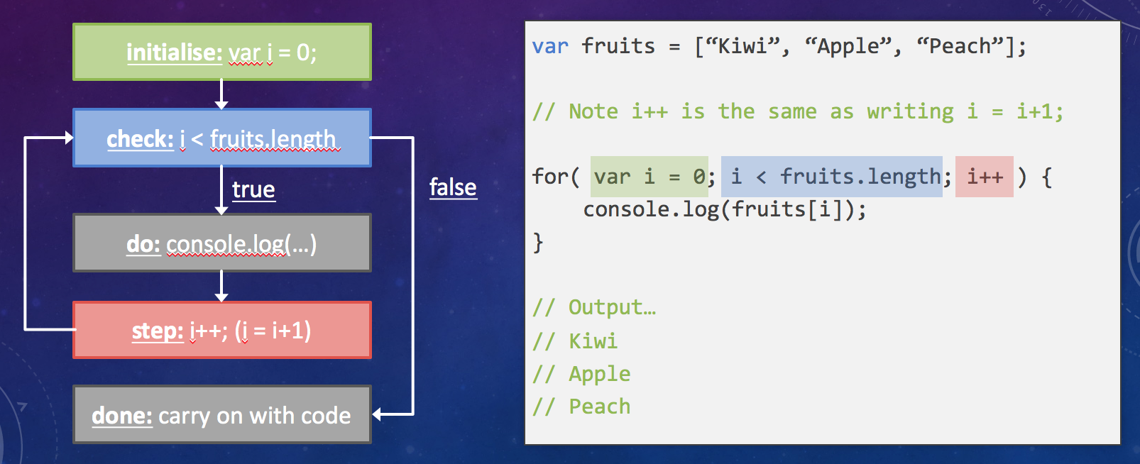Click the closing curly brace of the loop
1140x464 pixels.
pyautogui.click(x=538, y=243)
